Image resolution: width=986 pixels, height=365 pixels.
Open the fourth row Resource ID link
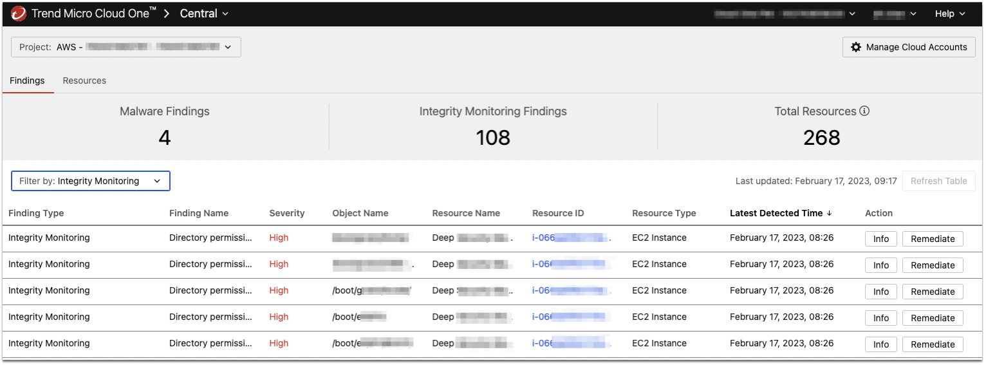point(570,317)
